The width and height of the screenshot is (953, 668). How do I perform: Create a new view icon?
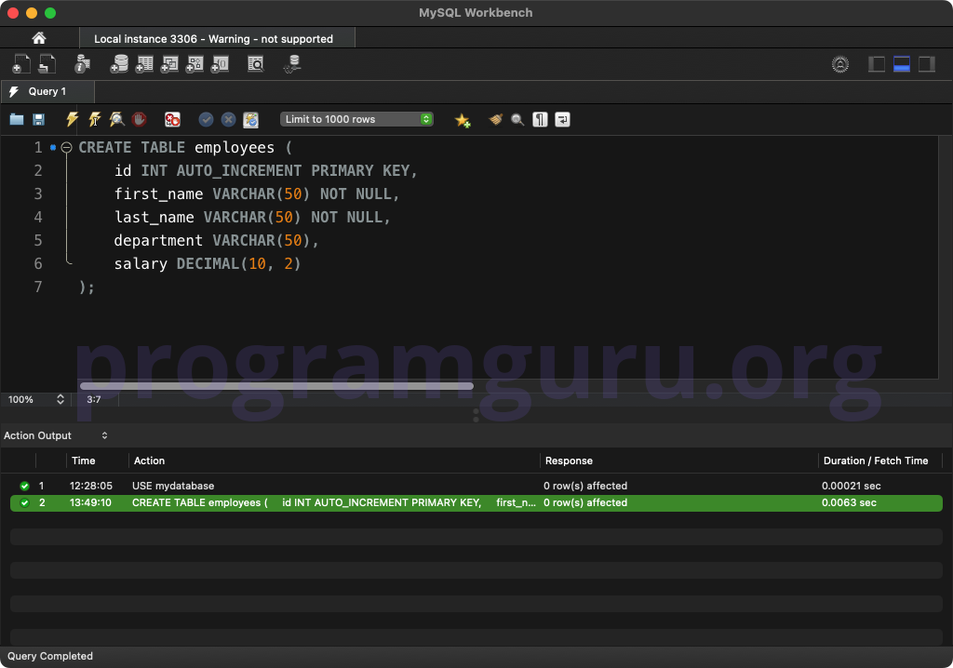click(169, 64)
